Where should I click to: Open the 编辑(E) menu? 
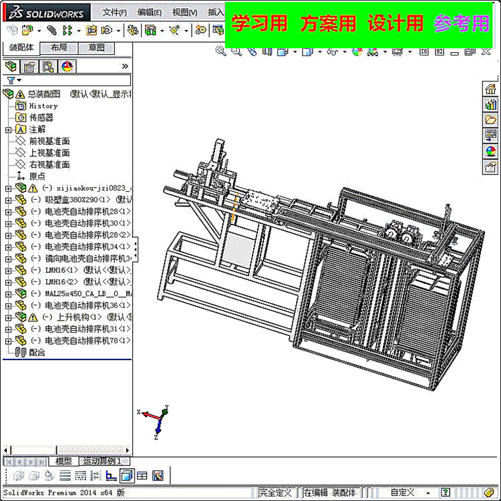coord(150,13)
